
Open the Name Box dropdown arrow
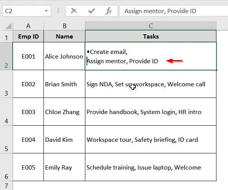tap(46, 11)
